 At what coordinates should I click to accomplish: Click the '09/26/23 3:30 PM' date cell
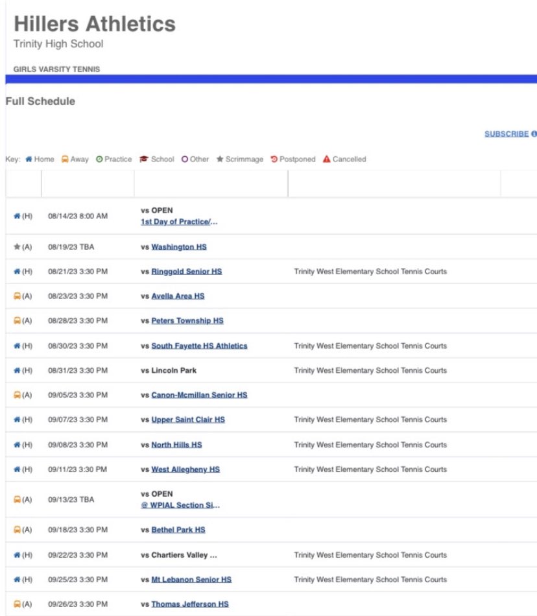pos(78,604)
